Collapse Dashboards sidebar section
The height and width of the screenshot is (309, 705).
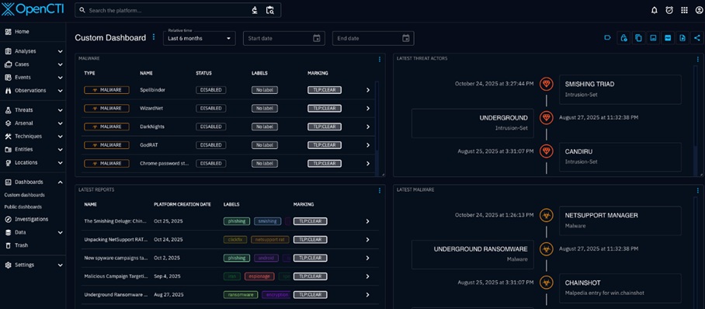61,182
